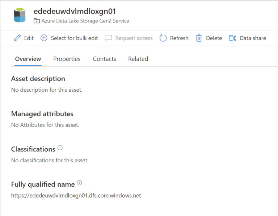Click 'No Attributes for this asset.' text

tap(45, 125)
